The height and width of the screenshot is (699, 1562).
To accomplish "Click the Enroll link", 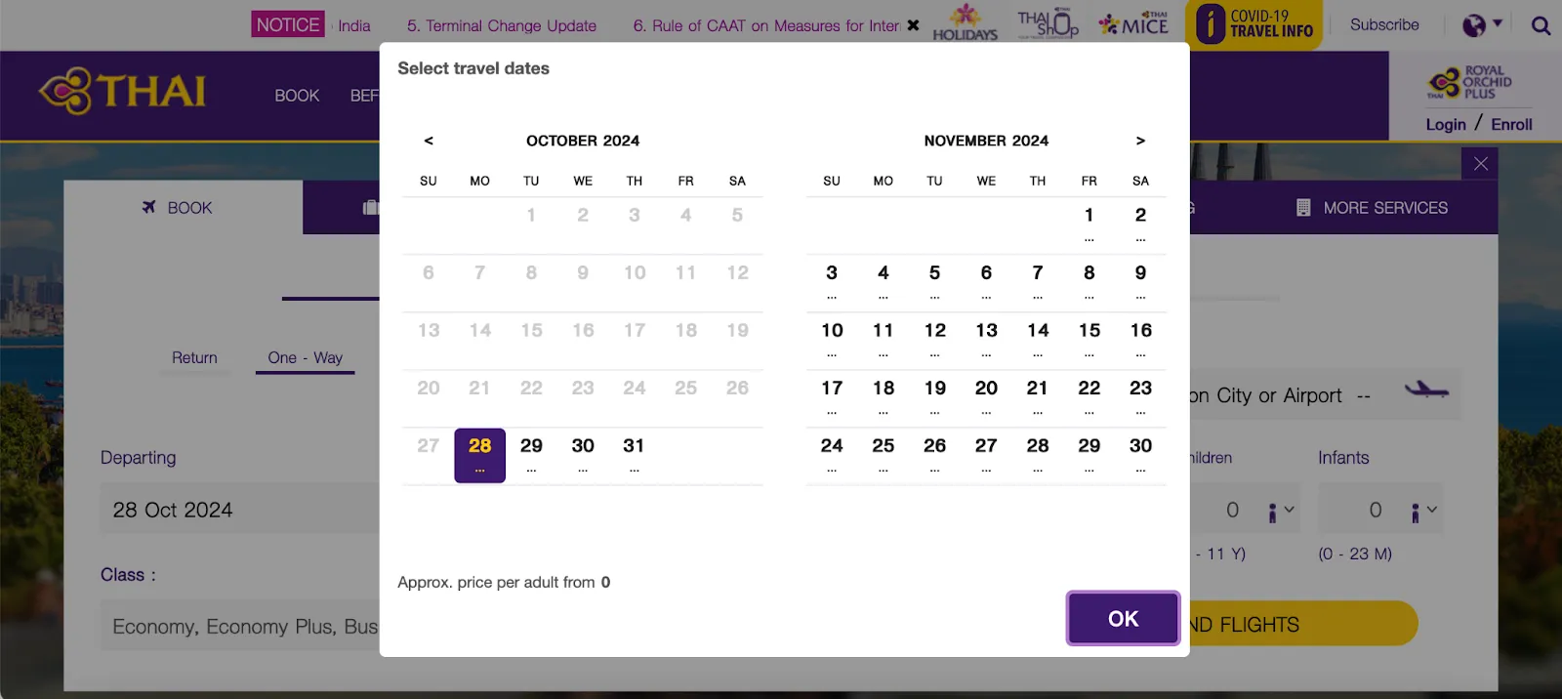I will pos(1511,124).
